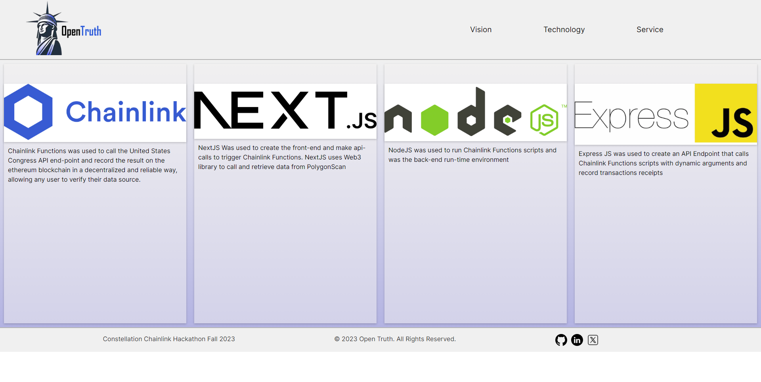This screenshot has height=382, width=761.
Task: Click the NEXT.js logo image
Action: (285, 111)
